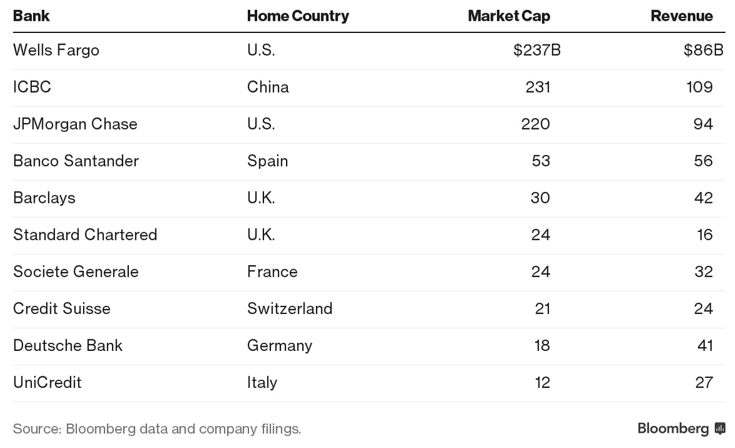Click the UniCredit bank name
735x448 pixels.
[x=47, y=383]
